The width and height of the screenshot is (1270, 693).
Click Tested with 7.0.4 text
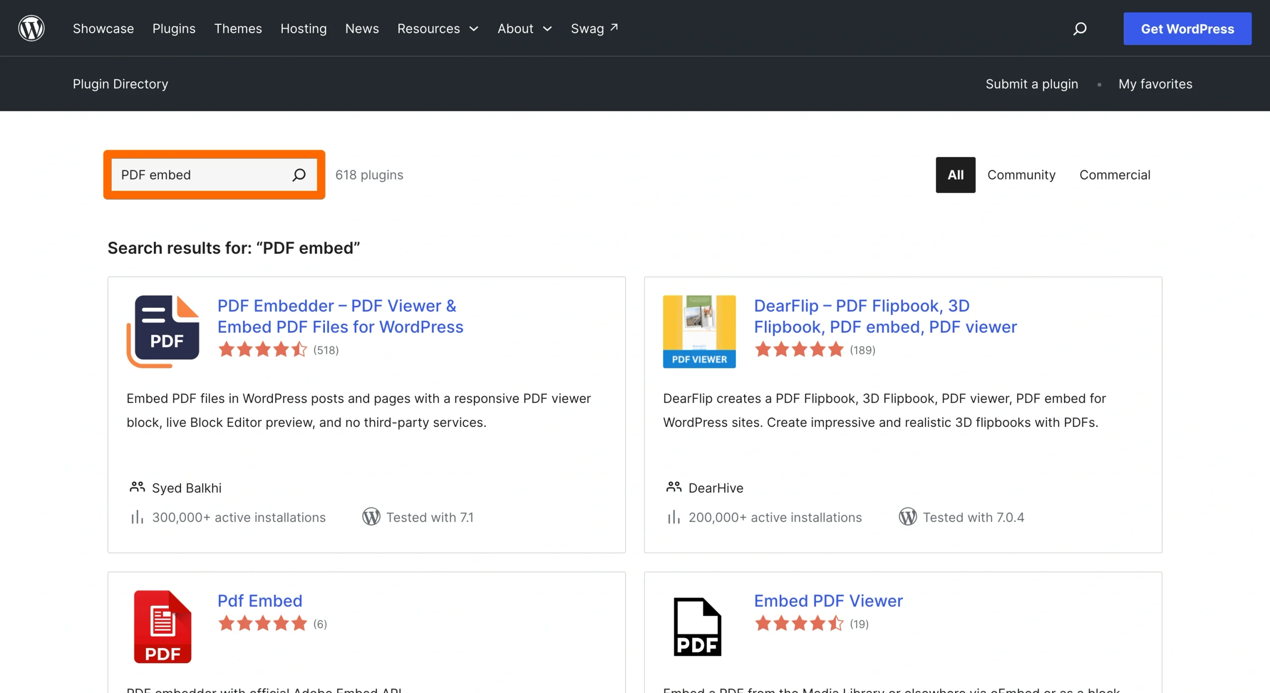point(973,517)
